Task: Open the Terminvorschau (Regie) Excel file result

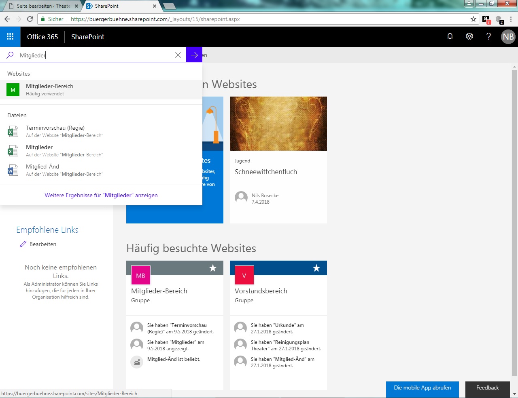Action: pyautogui.click(x=55, y=131)
